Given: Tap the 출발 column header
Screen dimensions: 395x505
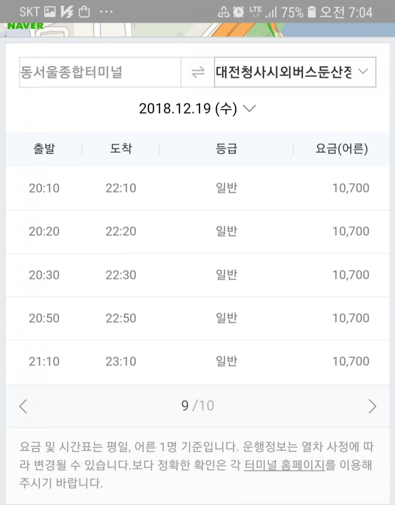Looking at the screenshot, I should tap(44, 149).
